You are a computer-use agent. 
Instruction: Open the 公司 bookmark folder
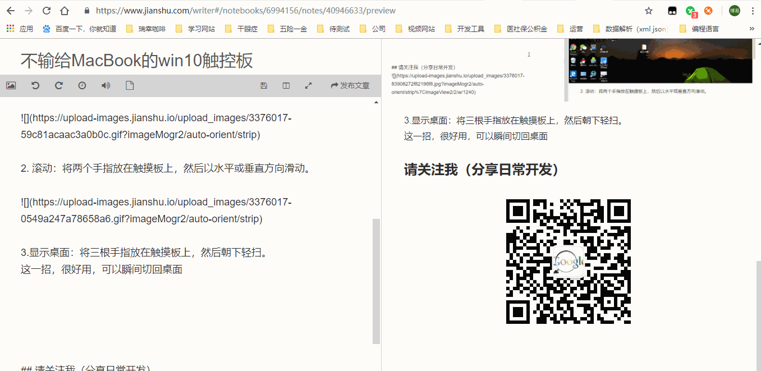pos(373,29)
